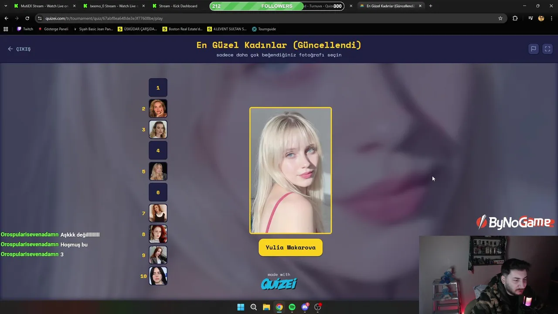Open the Windows Start button
The height and width of the screenshot is (314, 558).
241,307
